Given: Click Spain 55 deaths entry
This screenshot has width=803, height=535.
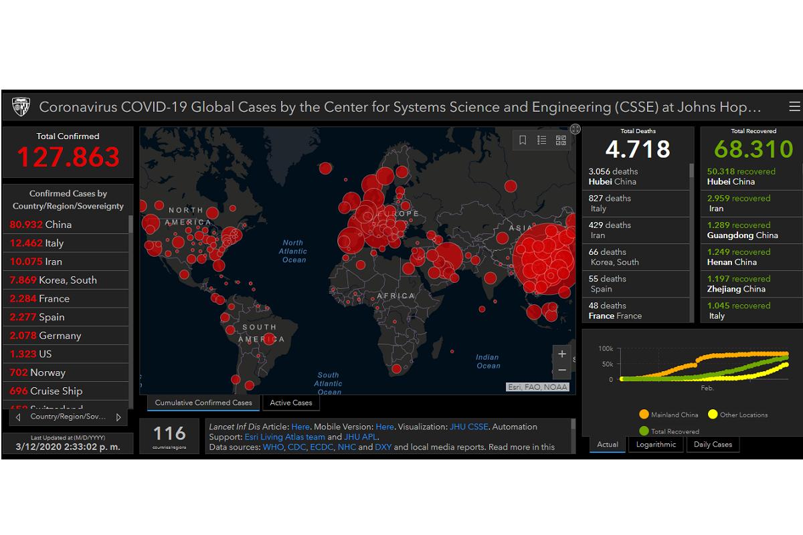Looking at the screenshot, I should [x=636, y=284].
